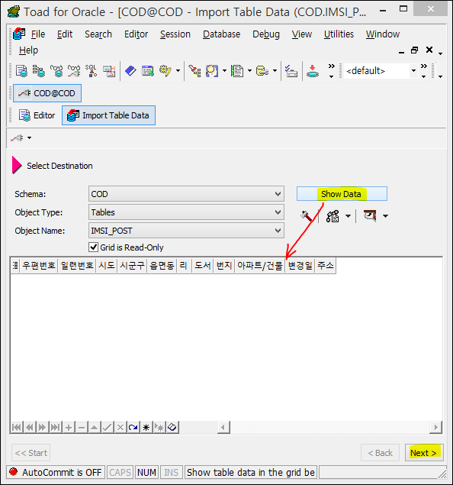The width and height of the screenshot is (453, 485).
Task: Open the Utilities menu
Action: tap(339, 34)
